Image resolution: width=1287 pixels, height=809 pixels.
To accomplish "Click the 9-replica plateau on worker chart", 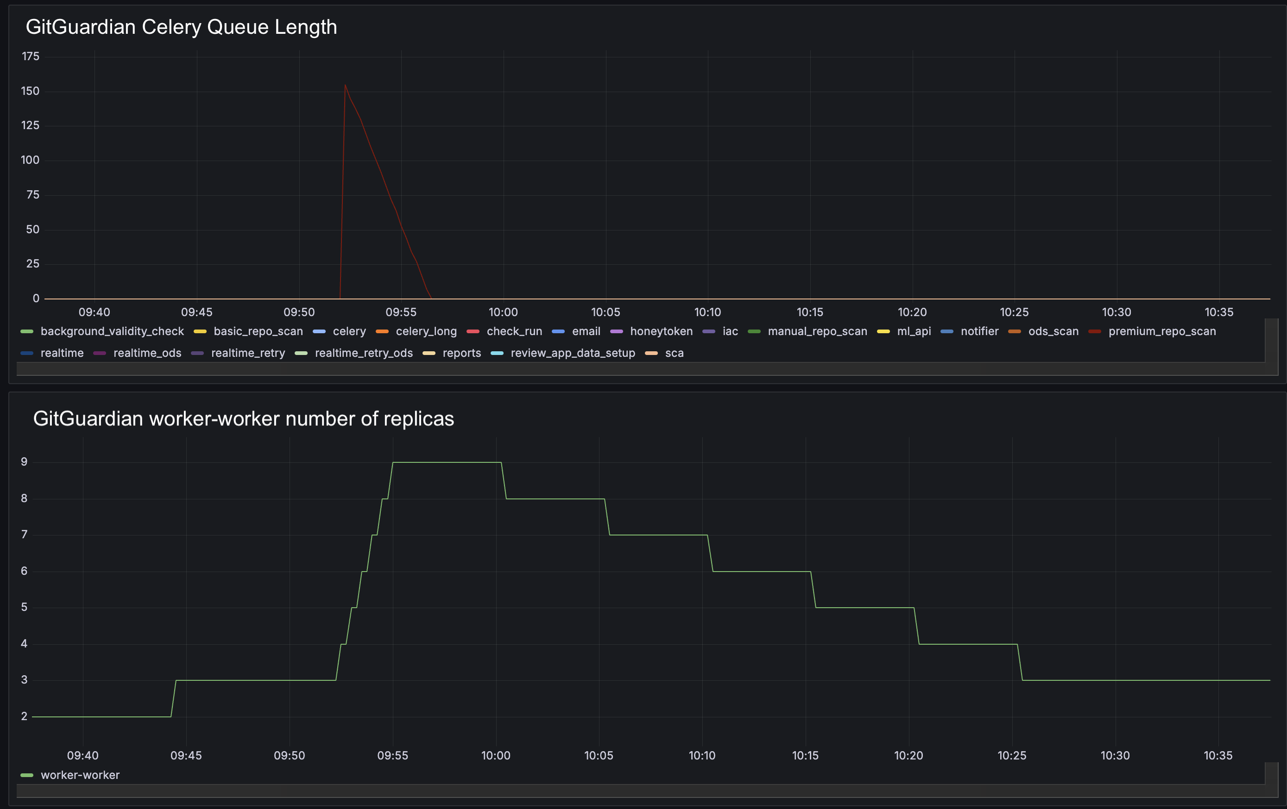I will pyautogui.click(x=447, y=462).
